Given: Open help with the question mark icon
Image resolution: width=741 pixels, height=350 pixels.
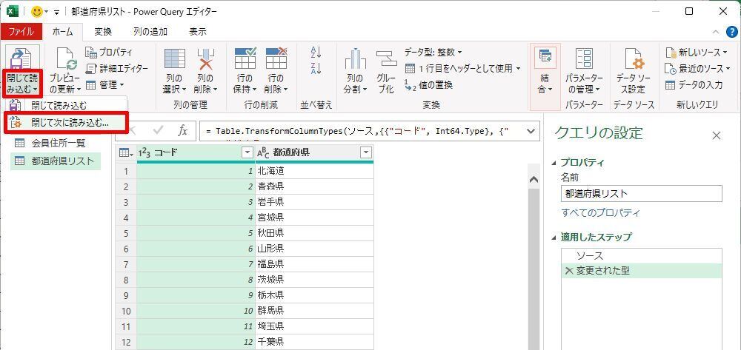Looking at the screenshot, I should (x=731, y=32).
